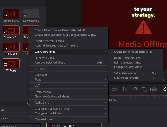The image size is (167, 127).
Task: Select the Gradient B audio clip thumbnail
Action: click(x=11, y=30)
